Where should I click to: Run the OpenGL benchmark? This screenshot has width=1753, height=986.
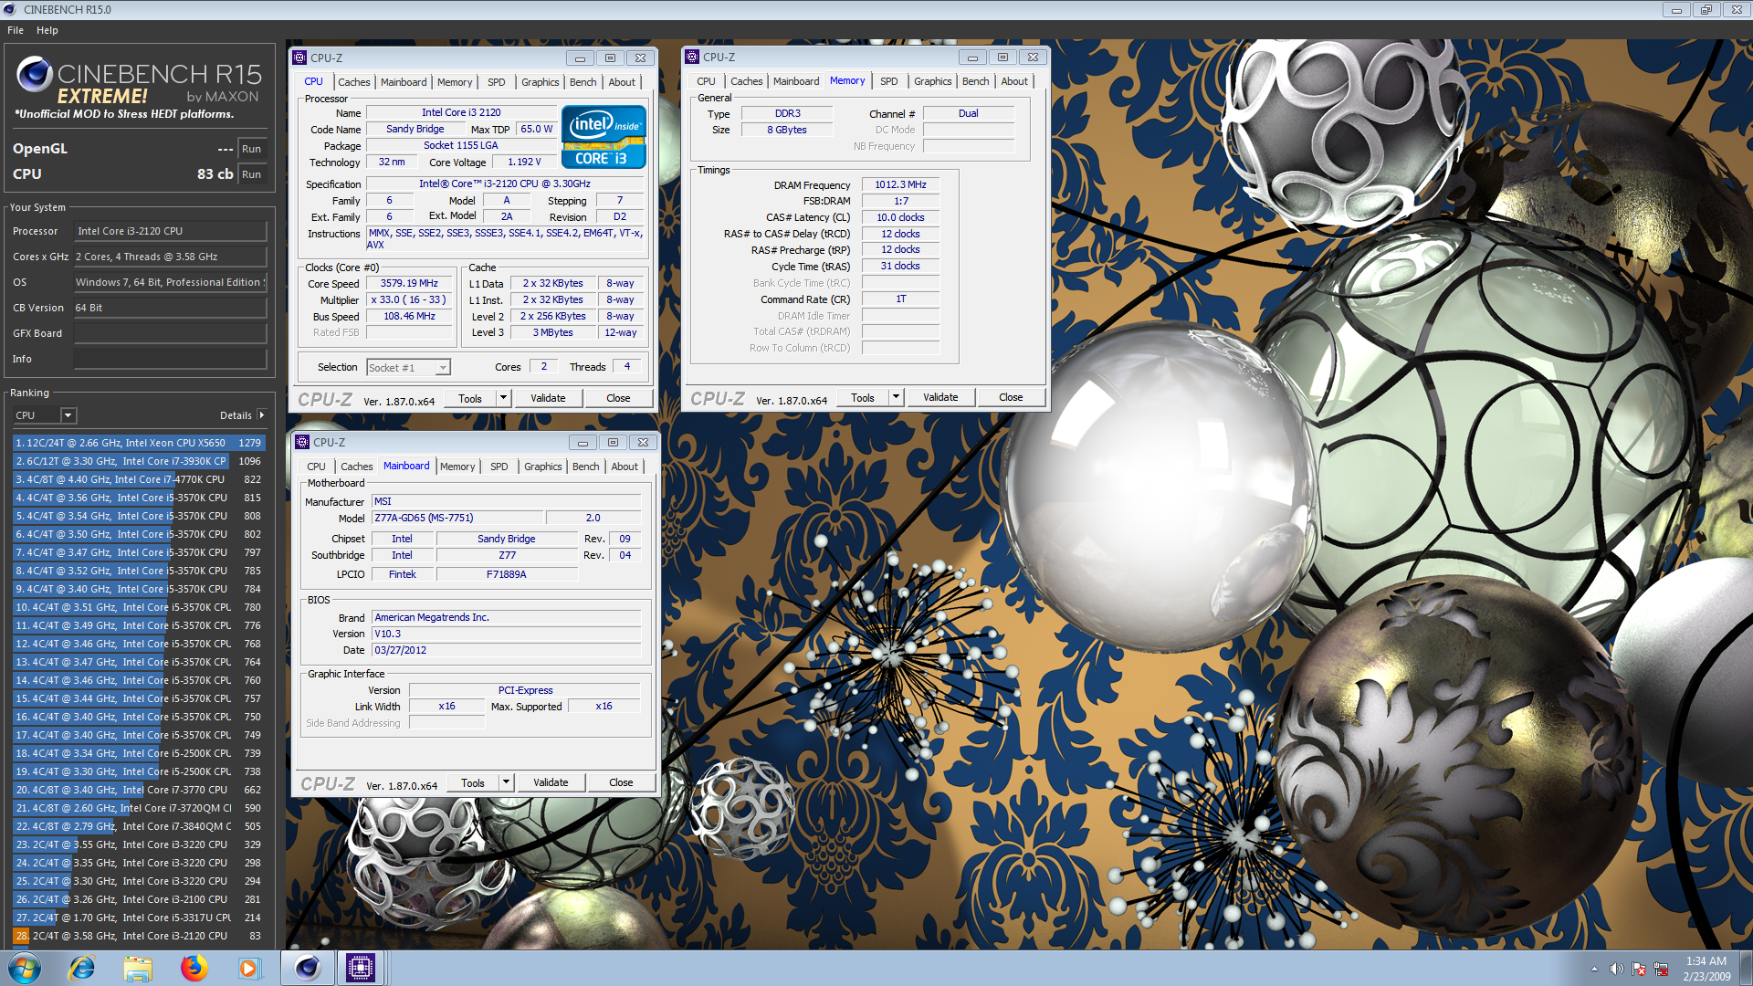pos(252,149)
